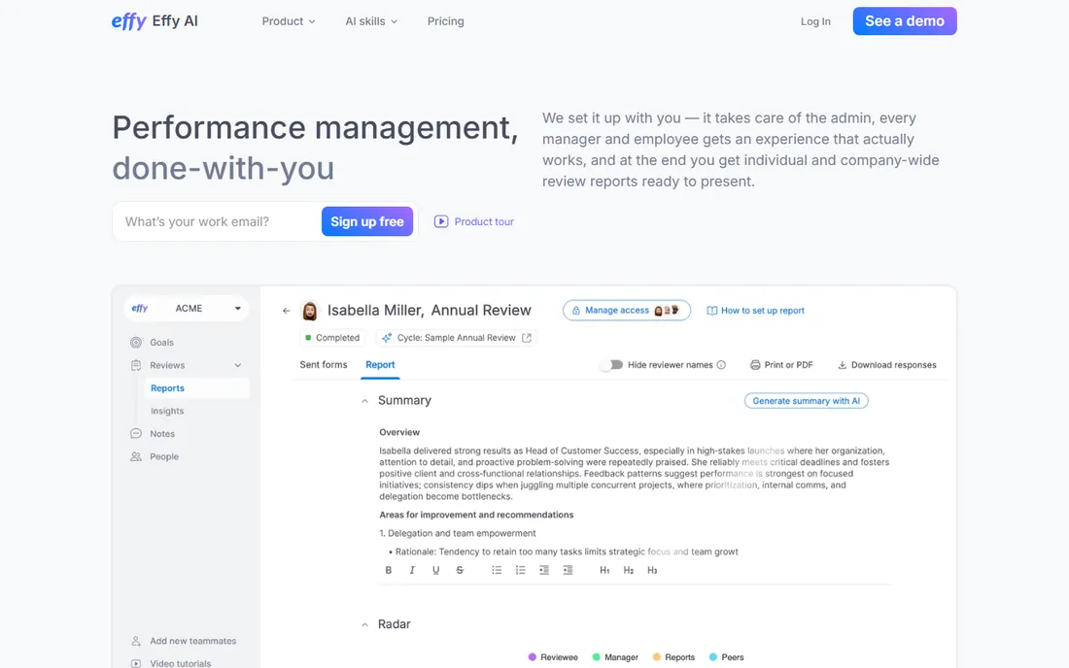The image size is (1069, 668).
Task: Toggle strikethrough formatting in editor
Action: 460,571
